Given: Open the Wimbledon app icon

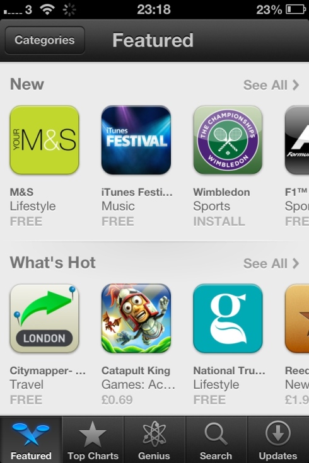Looking at the screenshot, I should [228, 140].
